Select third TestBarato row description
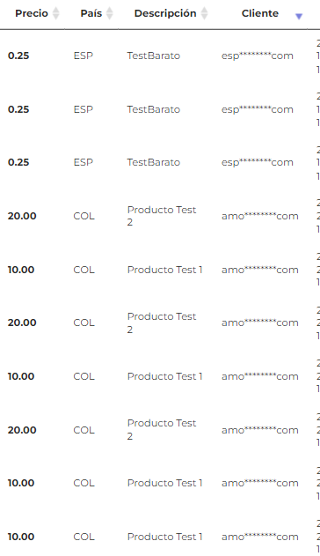Viewport: 320px width, 556px height. click(x=154, y=162)
